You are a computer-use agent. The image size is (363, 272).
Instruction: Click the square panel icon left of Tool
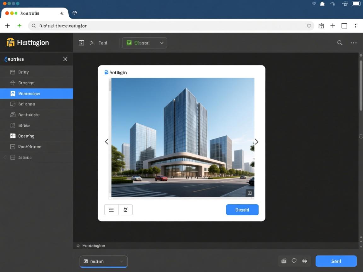(81, 43)
